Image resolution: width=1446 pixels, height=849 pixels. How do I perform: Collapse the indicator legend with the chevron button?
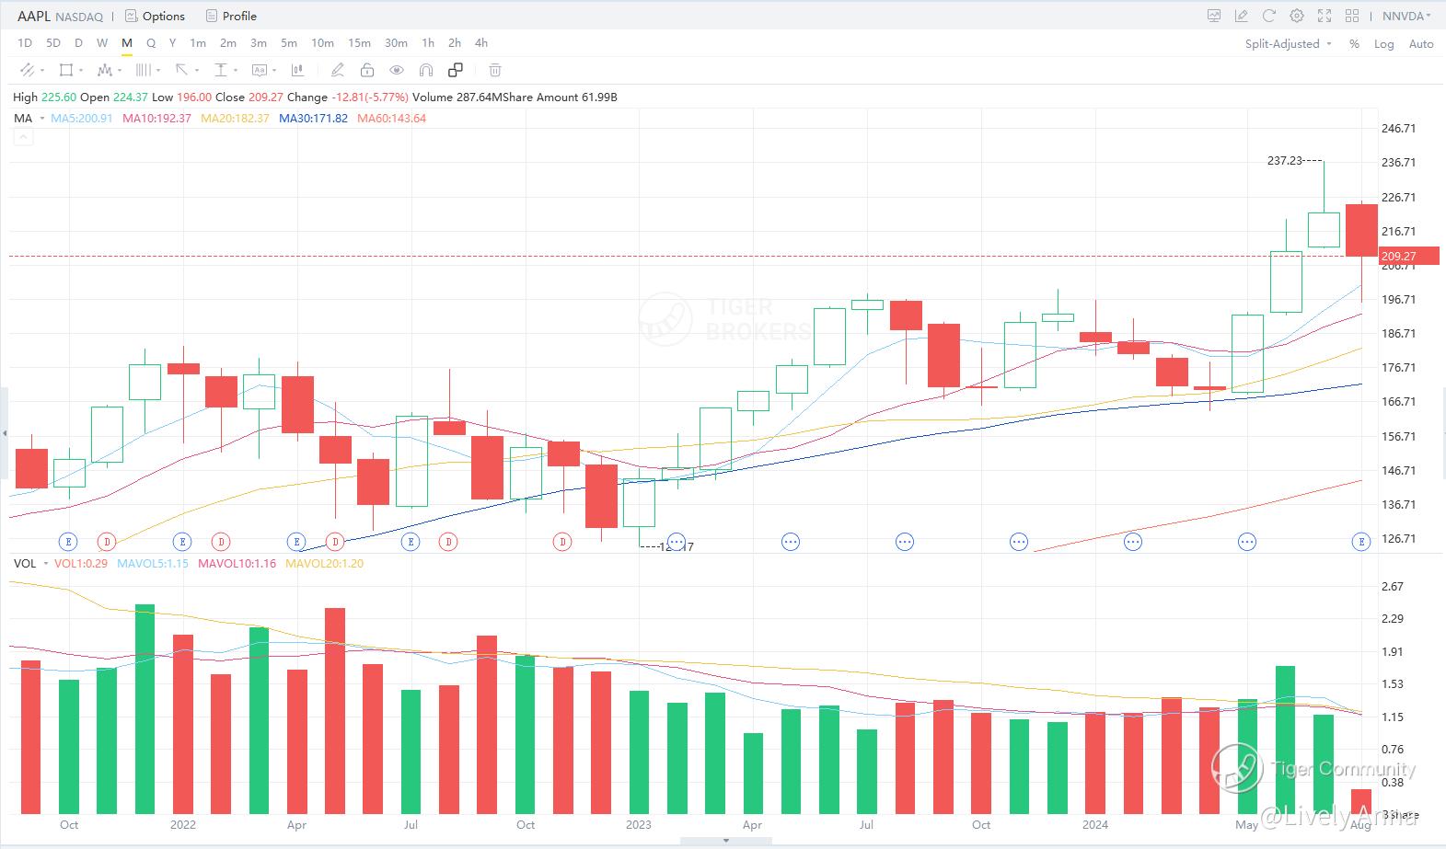[x=23, y=137]
